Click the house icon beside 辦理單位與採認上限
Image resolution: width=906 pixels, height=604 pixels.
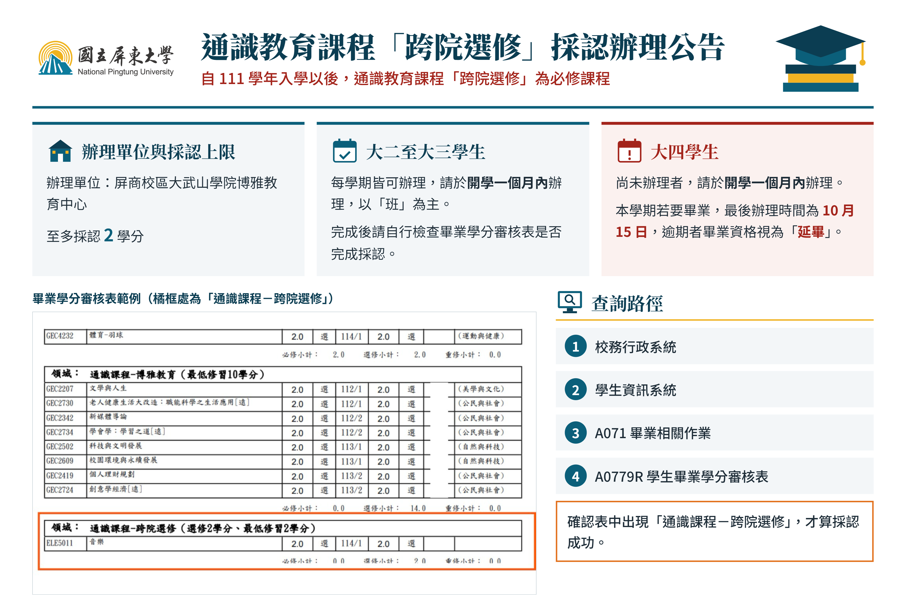(x=60, y=150)
